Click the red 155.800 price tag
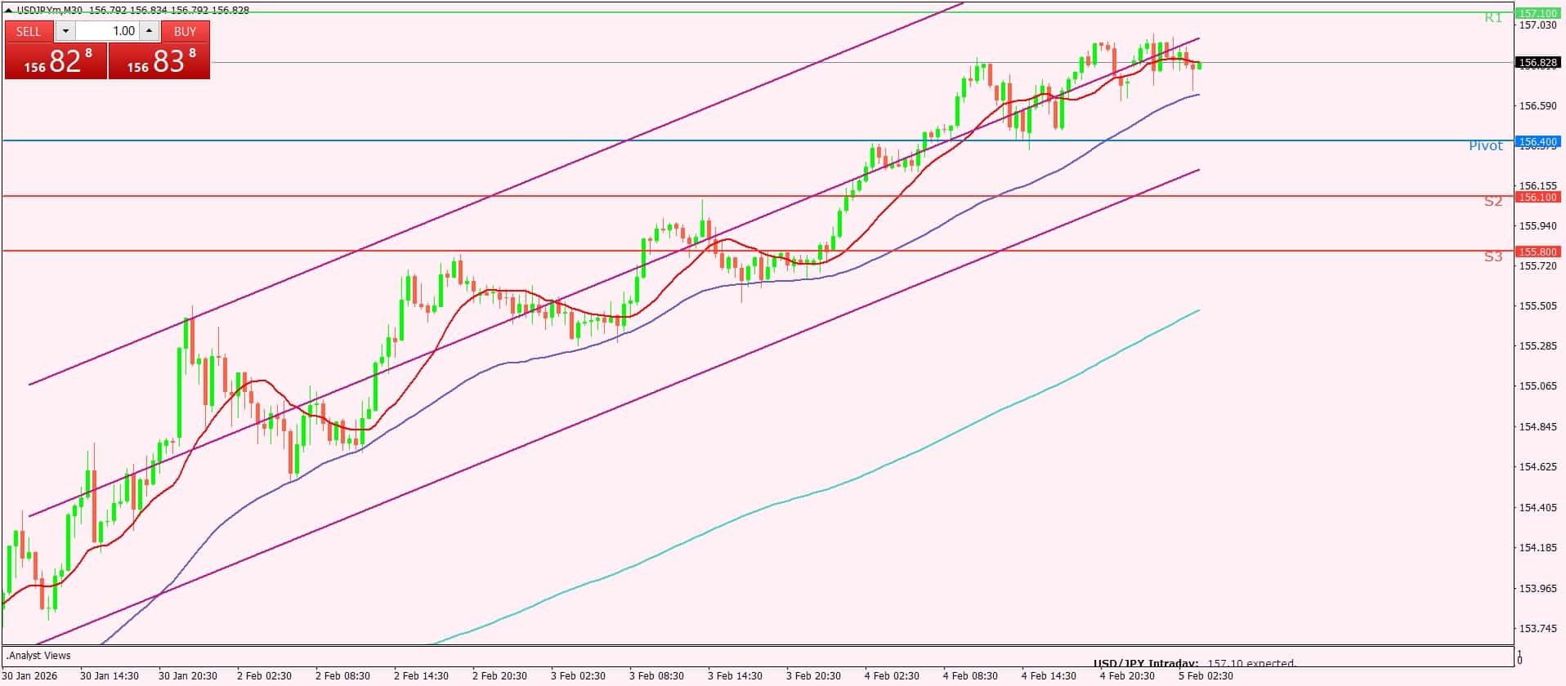Viewport: 1566px width, 686px height. 1537,252
